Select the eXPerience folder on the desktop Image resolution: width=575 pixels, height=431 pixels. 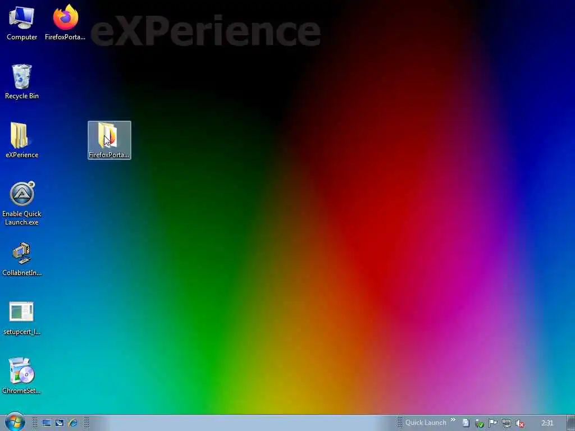click(22, 140)
